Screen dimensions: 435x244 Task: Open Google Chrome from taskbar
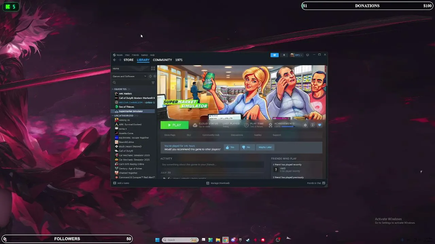(x=225, y=240)
